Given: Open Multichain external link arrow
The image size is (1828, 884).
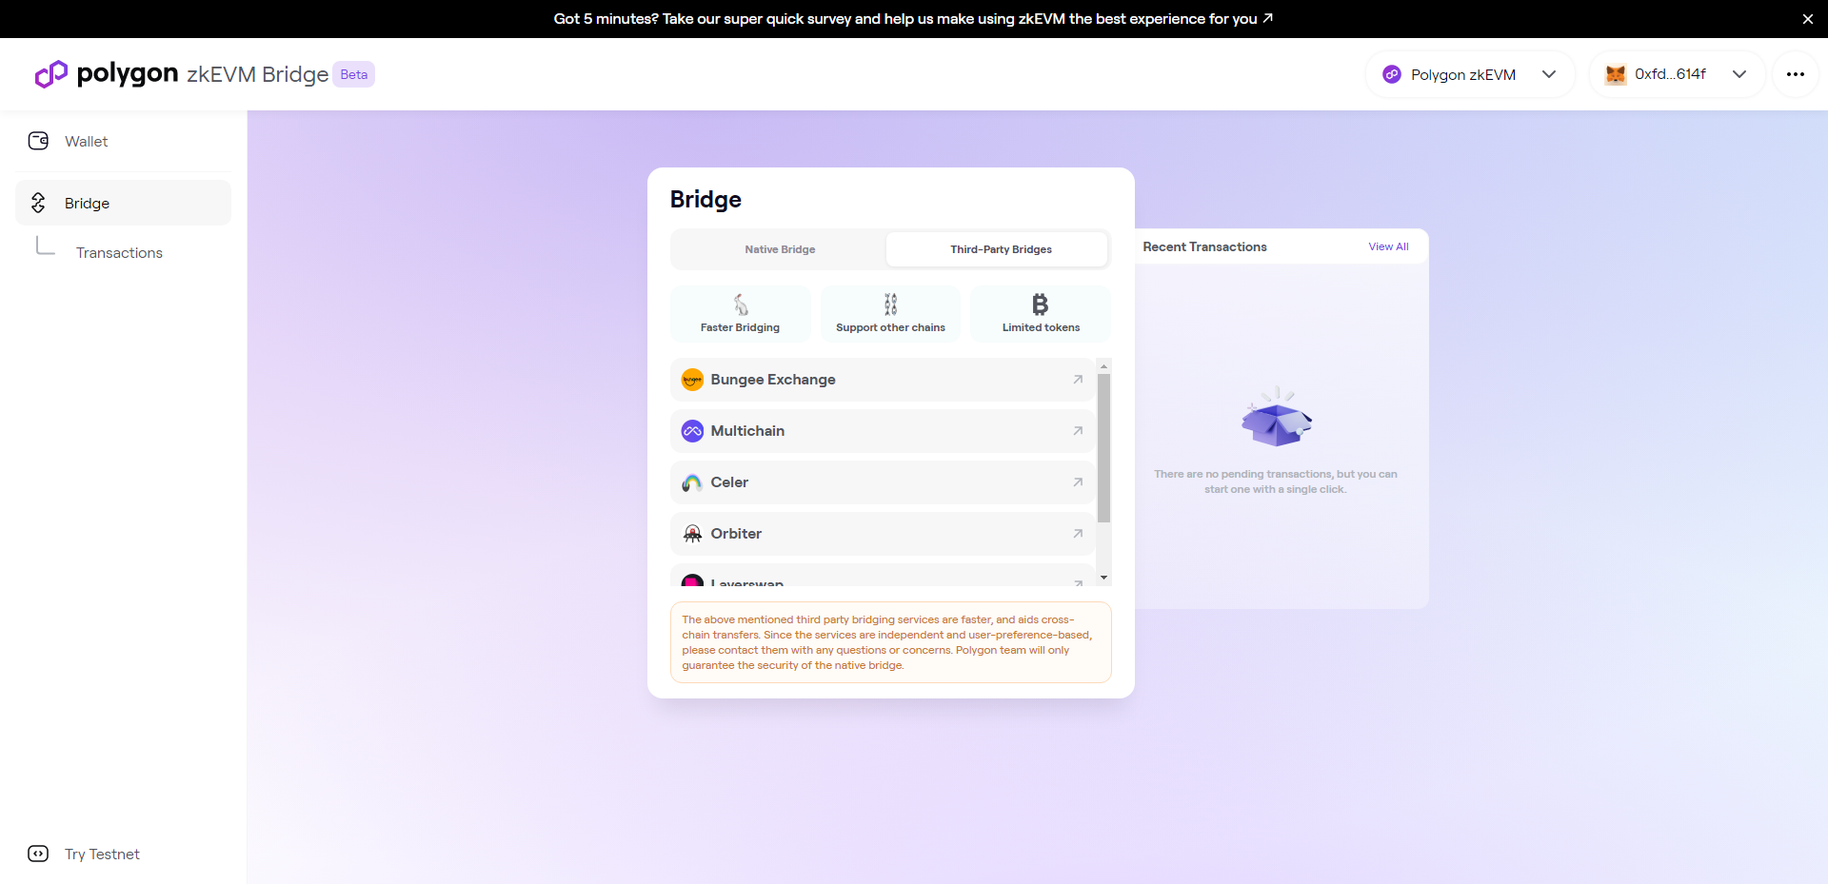Looking at the screenshot, I should (1078, 431).
